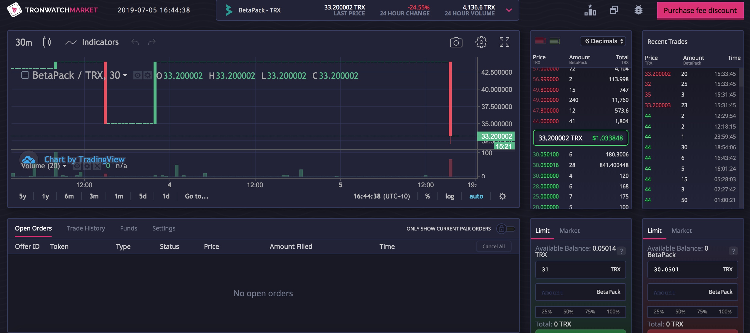Screen dimensions: 750x333
Task: Click the buy Amount BetaPack field
Action: 580,292
